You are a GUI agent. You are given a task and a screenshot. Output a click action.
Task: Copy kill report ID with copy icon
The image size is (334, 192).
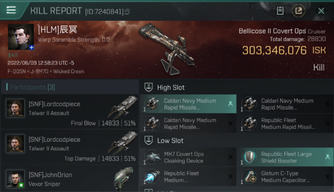coord(127,12)
